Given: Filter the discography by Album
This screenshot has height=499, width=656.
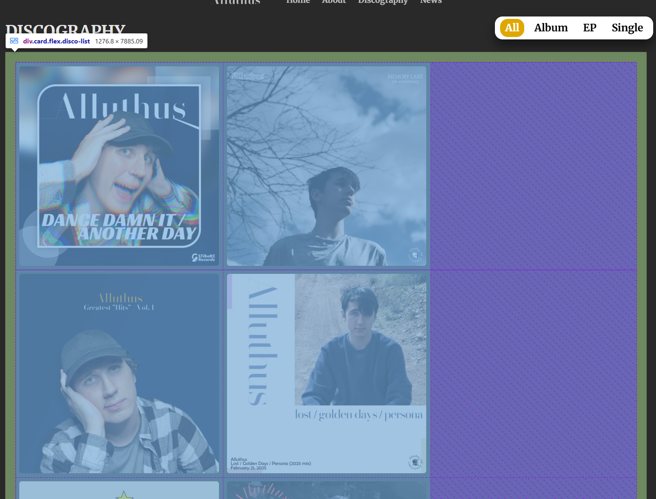Looking at the screenshot, I should 551,28.
